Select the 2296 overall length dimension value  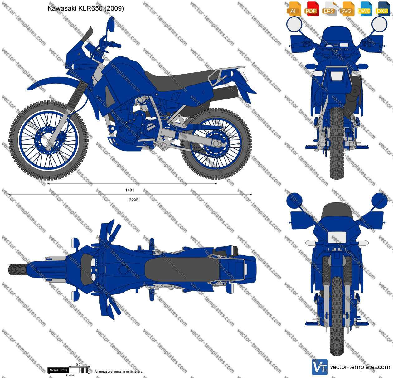(x=133, y=200)
